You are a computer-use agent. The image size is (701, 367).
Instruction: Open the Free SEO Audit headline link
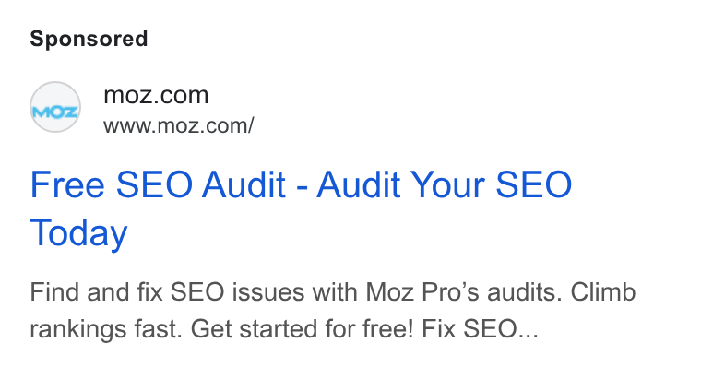[301, 208]
